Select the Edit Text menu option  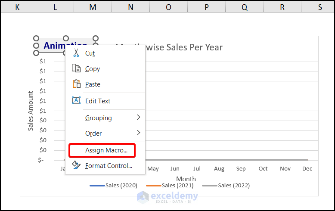point(98,101)
